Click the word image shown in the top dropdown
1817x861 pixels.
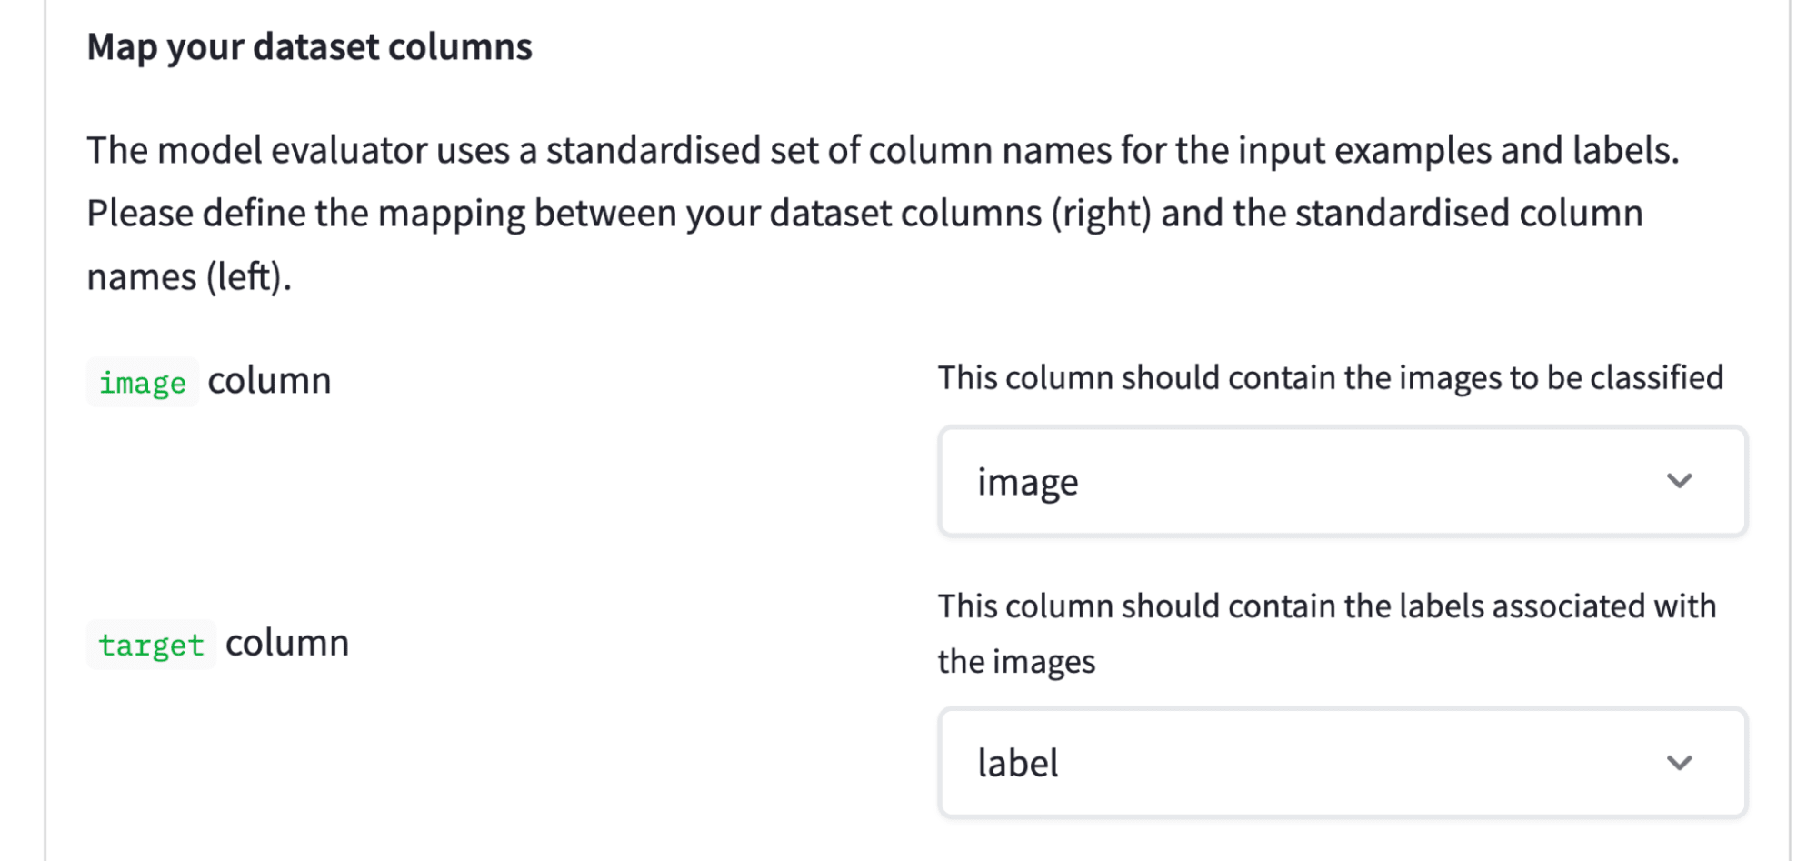[x=1028, y=481]
